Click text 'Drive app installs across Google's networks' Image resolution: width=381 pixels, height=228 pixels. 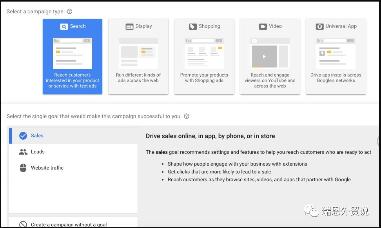coord(336,78)
